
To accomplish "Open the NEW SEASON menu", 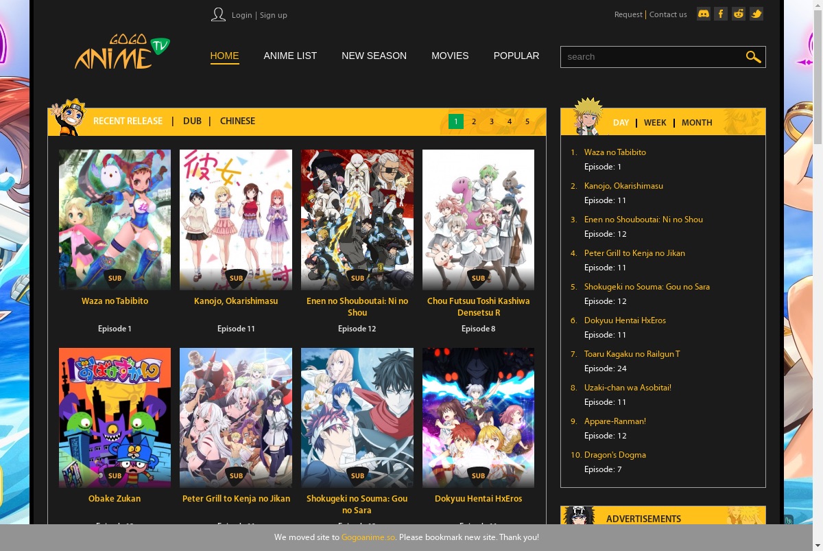I will [374, 56].
